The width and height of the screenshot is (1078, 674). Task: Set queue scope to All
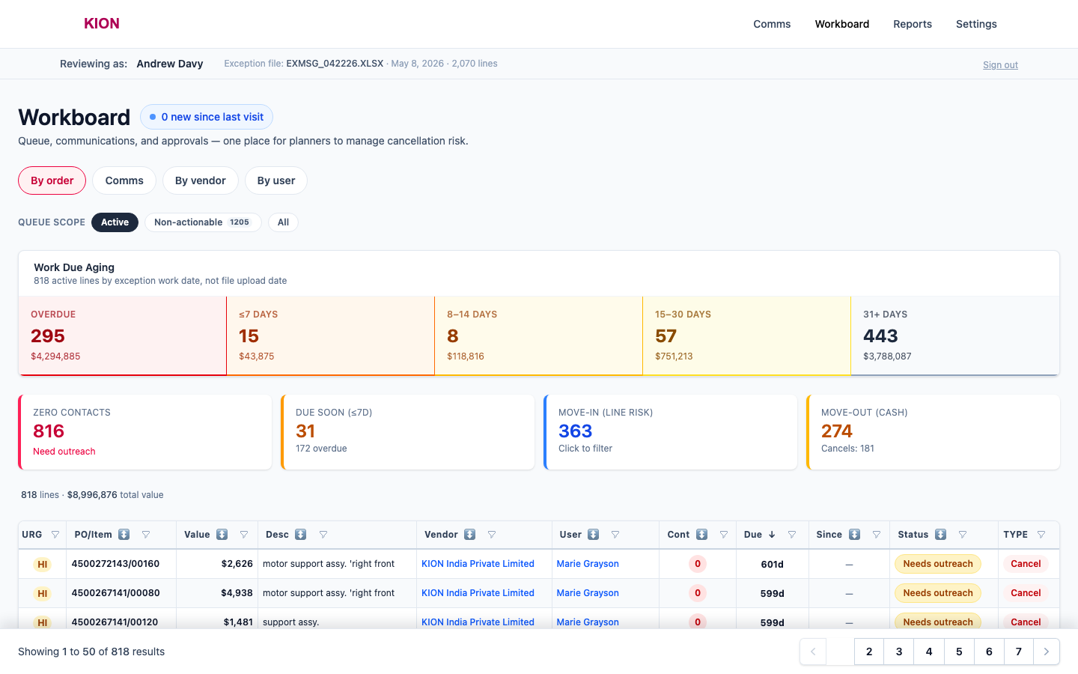283,222
